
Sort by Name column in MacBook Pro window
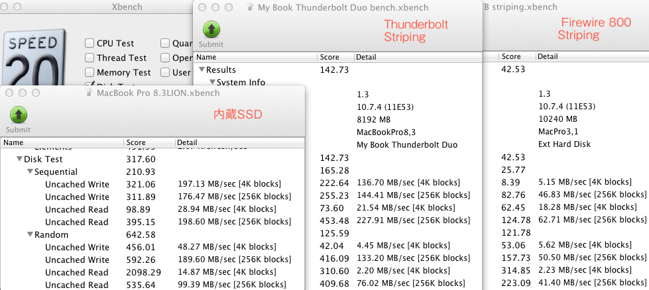point(62,142)
